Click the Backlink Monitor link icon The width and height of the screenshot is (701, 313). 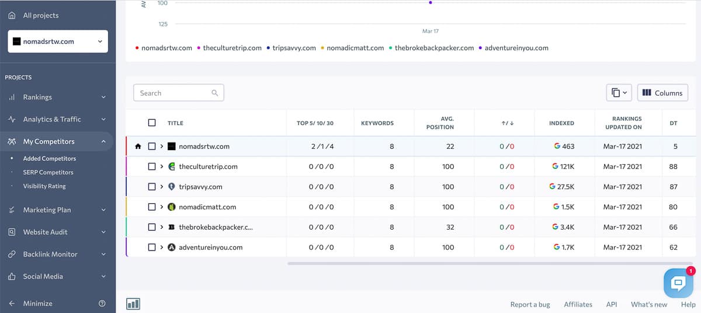coord(12,254)
